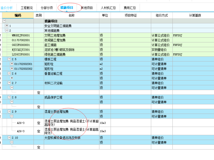Collapse the 2.7 材料二次运输 group
Image resolution: width=214 pixels, height=160 pixels.
pyautogui.click(x=9, y=83)
